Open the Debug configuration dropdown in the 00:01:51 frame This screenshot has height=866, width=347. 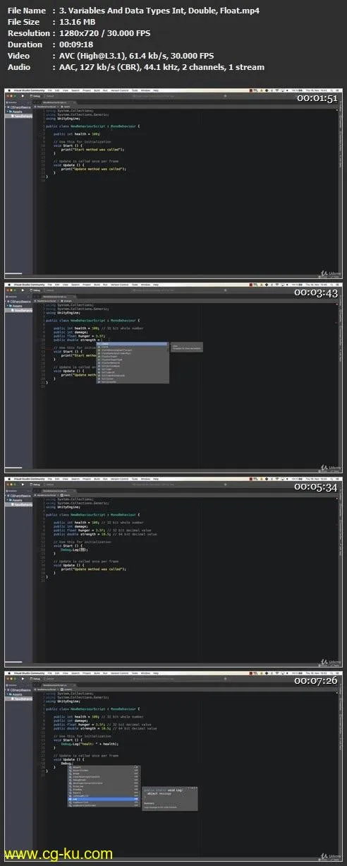click(36, 96)
